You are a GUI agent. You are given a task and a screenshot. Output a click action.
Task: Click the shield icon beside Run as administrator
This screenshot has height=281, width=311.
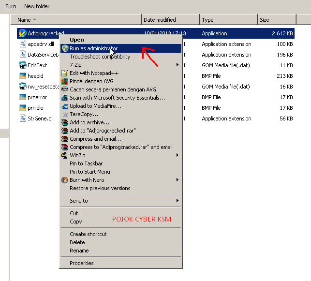[x=65, y=48]
